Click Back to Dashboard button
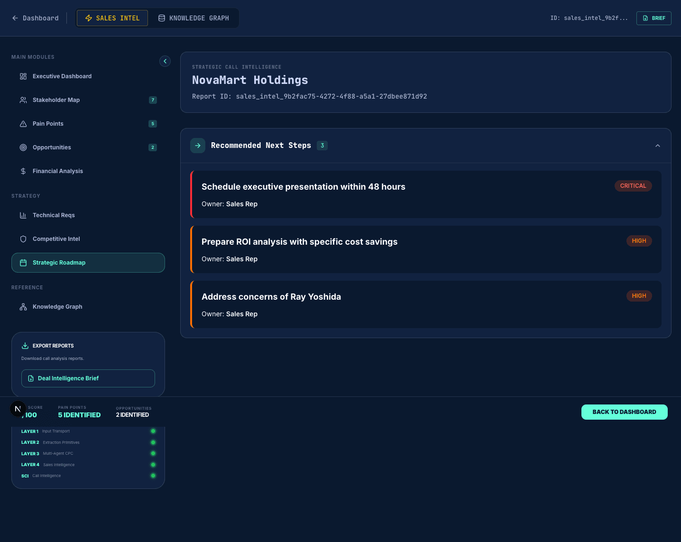 click(x=625, y=412)
